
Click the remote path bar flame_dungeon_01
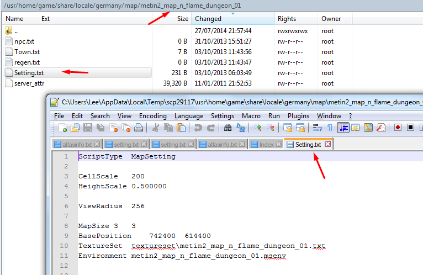pyautogui.click(x=122, y=6)
